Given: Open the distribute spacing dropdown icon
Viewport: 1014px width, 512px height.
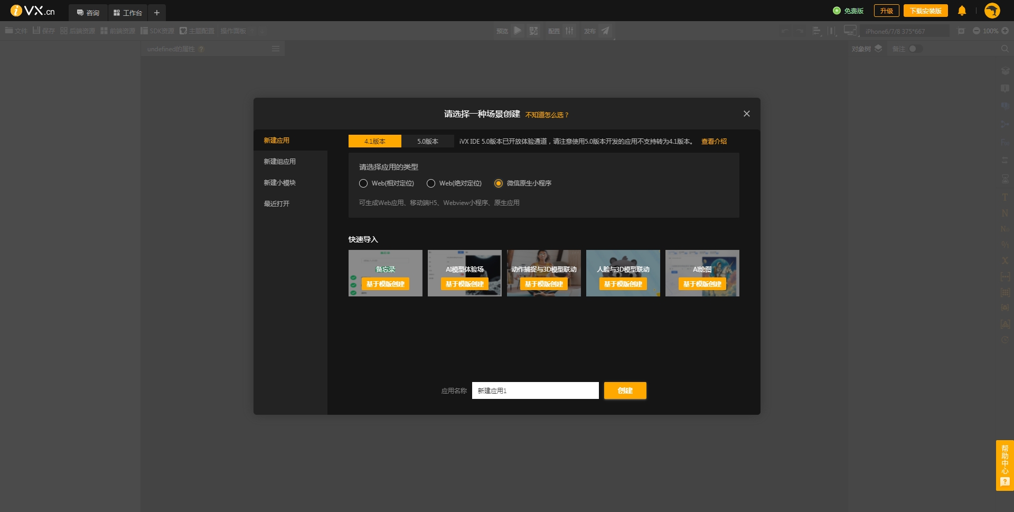Looking at the screenshot, I should pyautogui.click(x=832, y=31).
